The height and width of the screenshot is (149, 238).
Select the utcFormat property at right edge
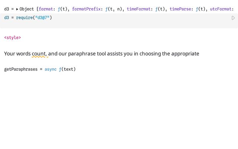[223, 9]
